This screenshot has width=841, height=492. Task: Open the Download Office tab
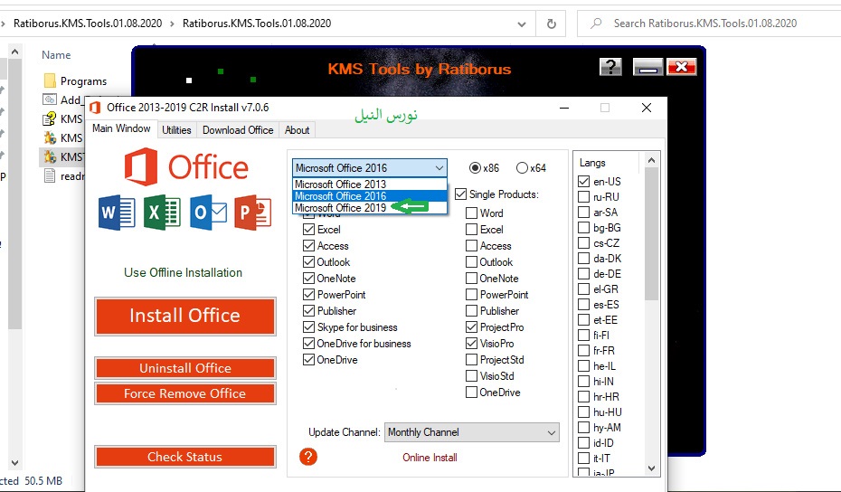point(238,130)
